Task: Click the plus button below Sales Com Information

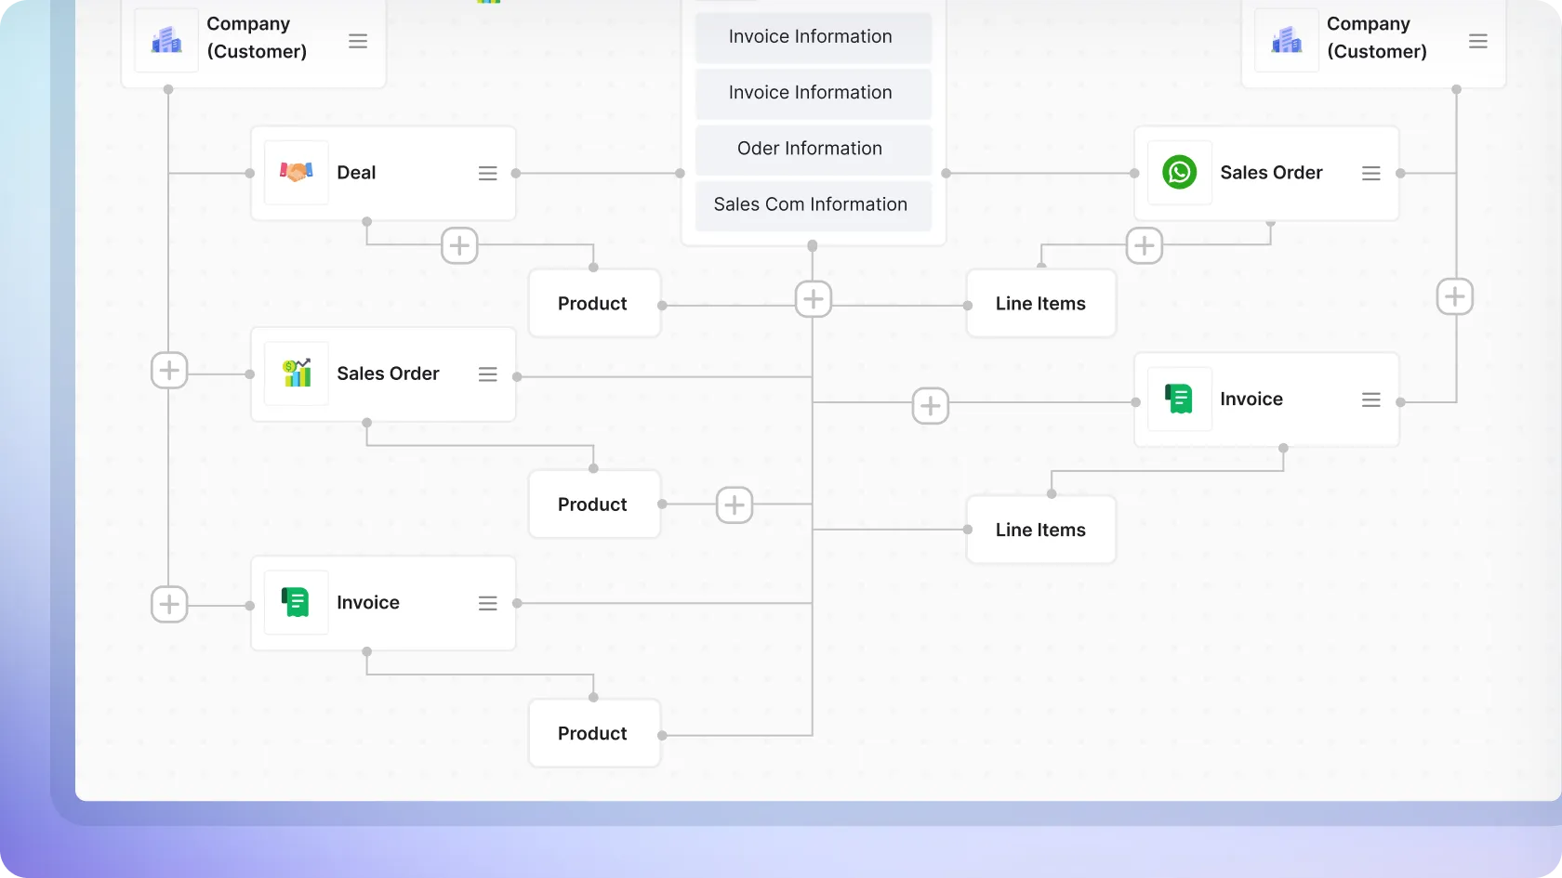Action: click(814, 299)
